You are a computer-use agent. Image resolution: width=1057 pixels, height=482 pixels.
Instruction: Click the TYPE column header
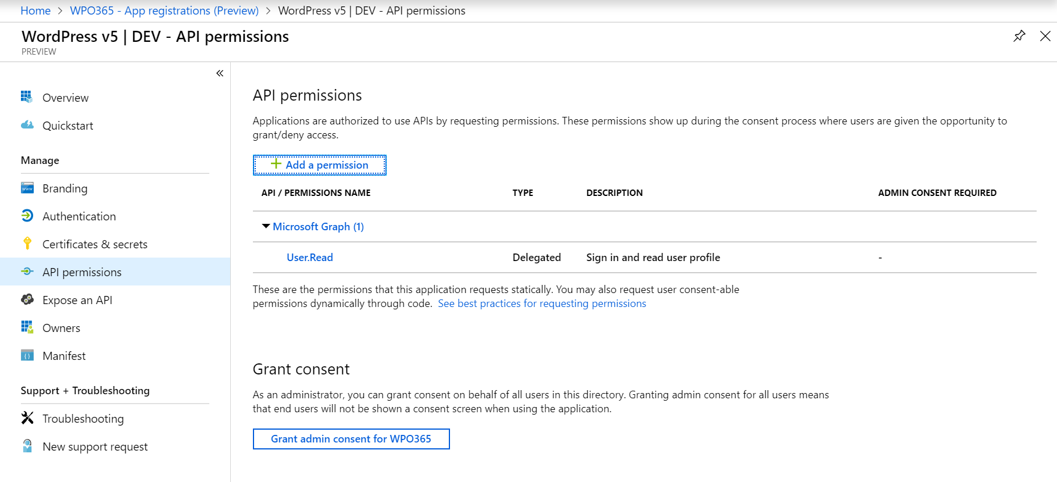pos(523,193)
